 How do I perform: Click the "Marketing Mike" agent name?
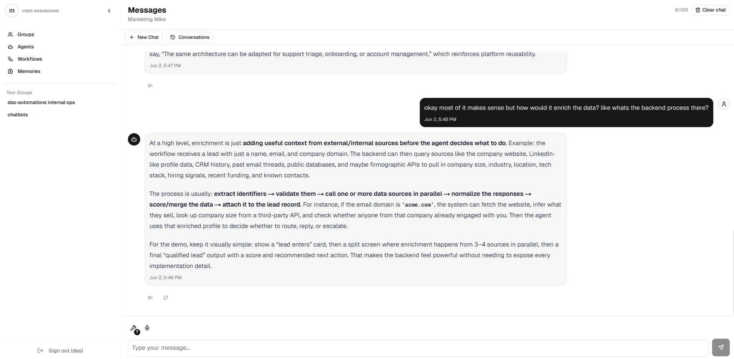point(147,20)
